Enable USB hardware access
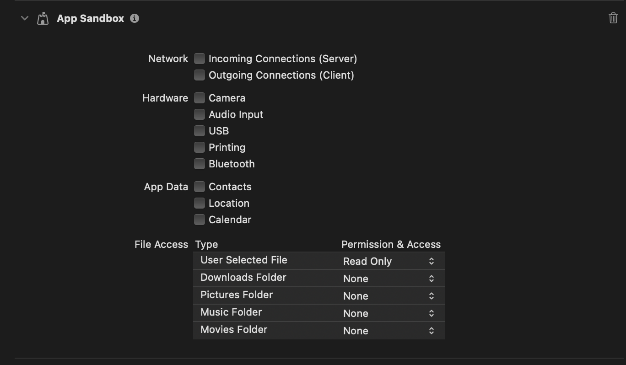This screenshot has width=626, height=365. [200, 131]
